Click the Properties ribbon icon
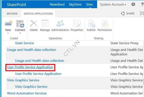The width and height of the screenshot is (144, 97). tap(77, 24)
